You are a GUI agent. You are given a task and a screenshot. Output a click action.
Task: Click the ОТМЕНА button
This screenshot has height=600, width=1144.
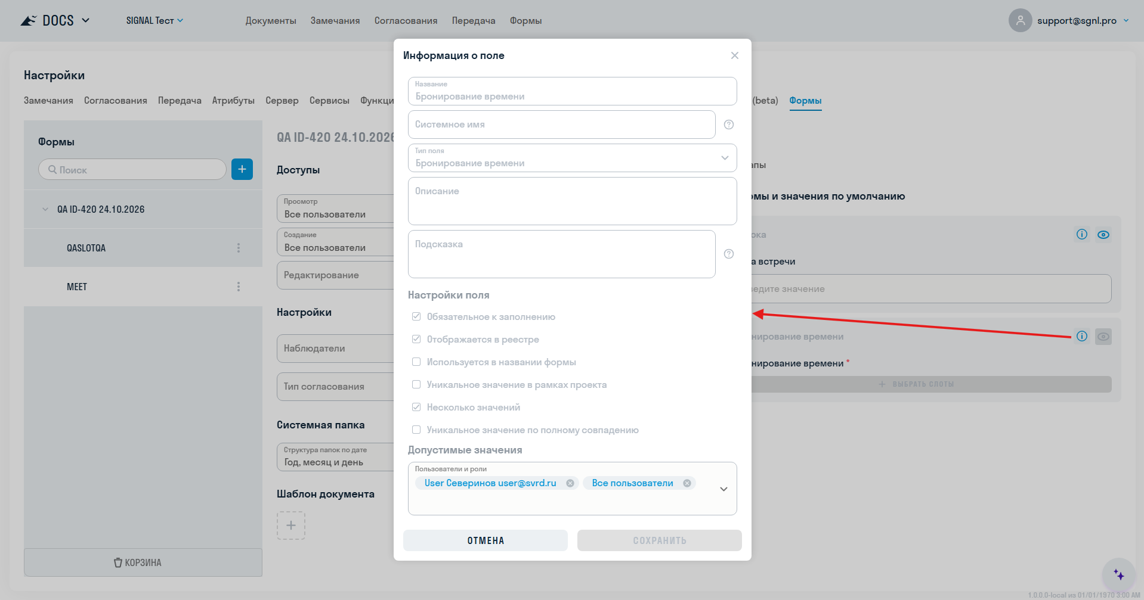(486, 540)
